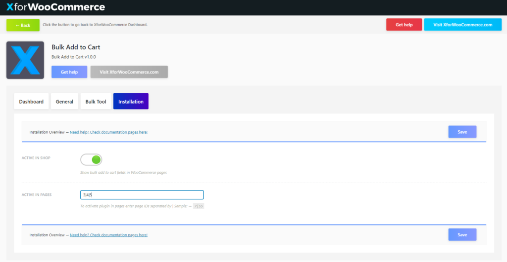Click the red Get help button
Screen dimensions: 507x262
point(404,25)
